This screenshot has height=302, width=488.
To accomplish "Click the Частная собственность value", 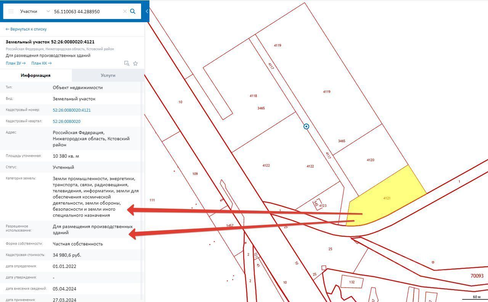I will tap(78, 244).
